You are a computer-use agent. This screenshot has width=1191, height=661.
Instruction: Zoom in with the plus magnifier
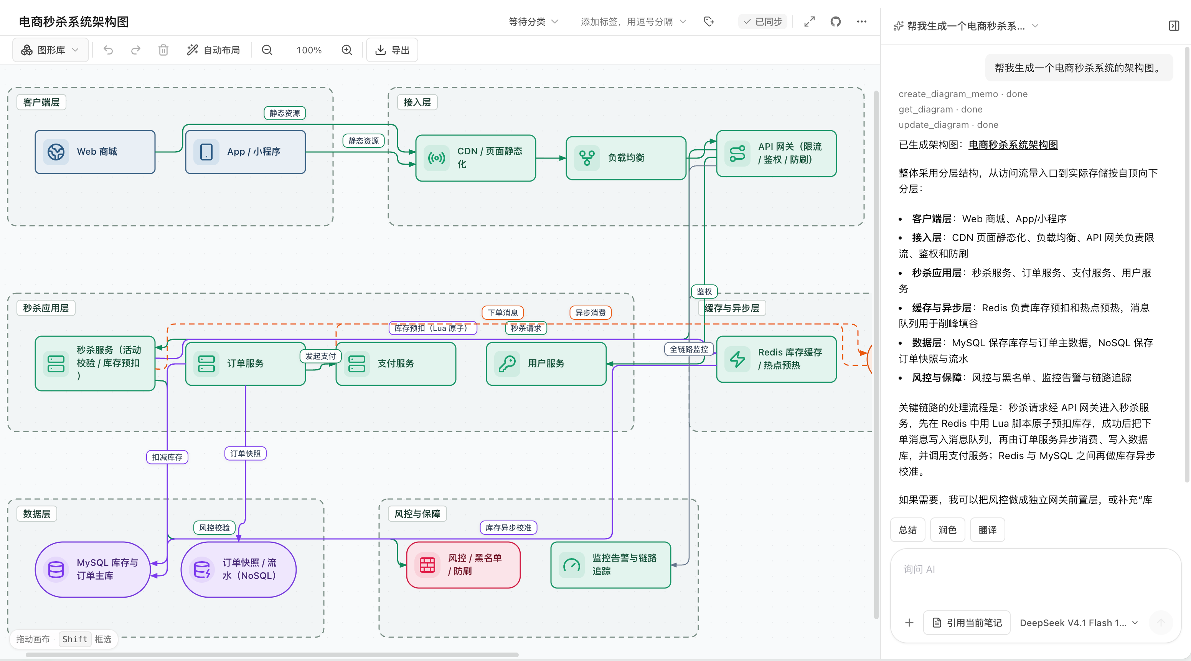tap(347, 50)
